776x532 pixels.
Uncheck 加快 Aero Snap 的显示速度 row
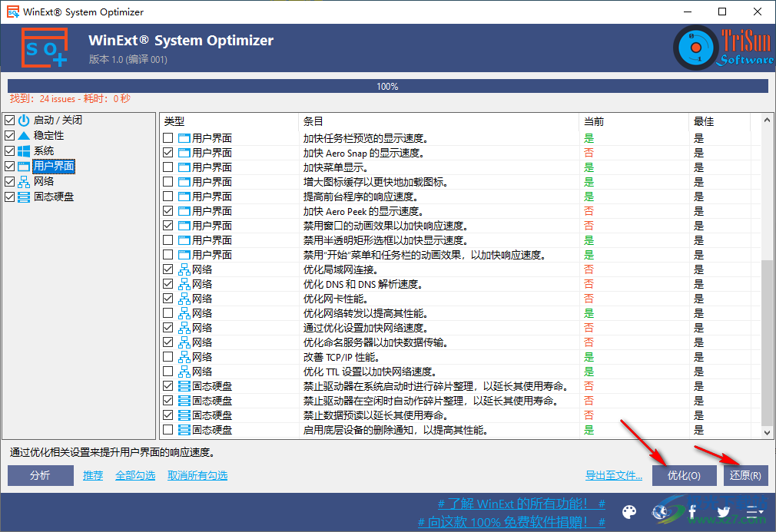(167, 152)
